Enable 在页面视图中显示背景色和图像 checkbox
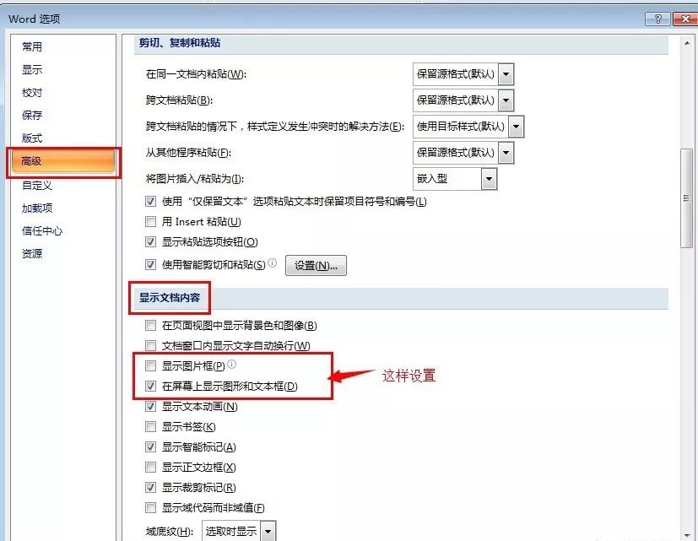 [150, 326]
